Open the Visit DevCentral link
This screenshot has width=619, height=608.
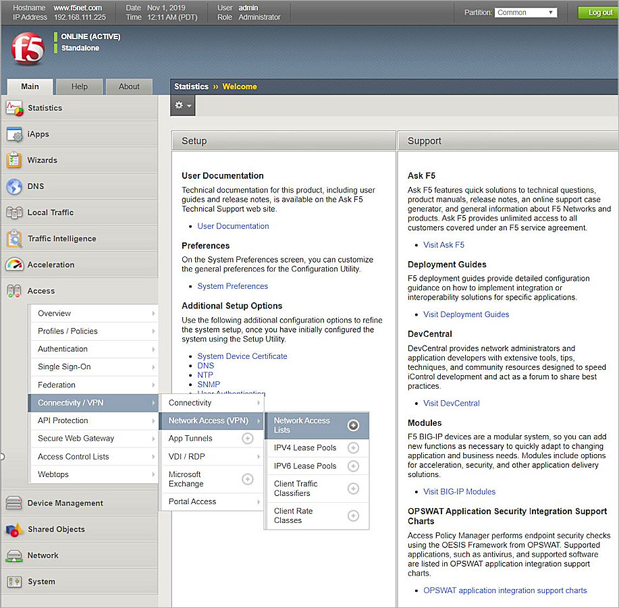click(451, 403)
